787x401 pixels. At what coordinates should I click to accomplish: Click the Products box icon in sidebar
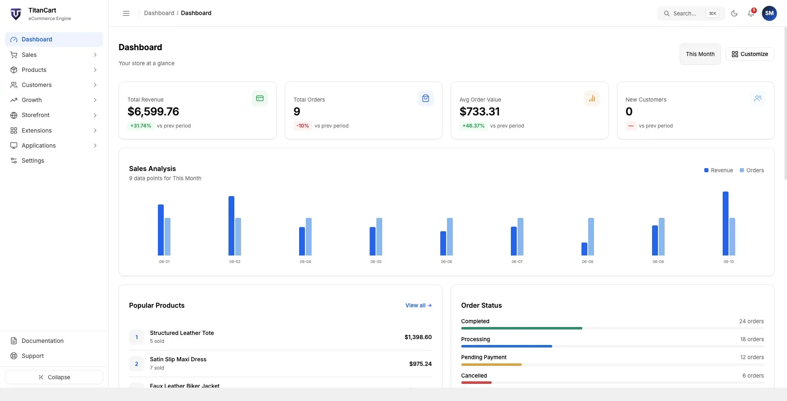pos(14,70)
